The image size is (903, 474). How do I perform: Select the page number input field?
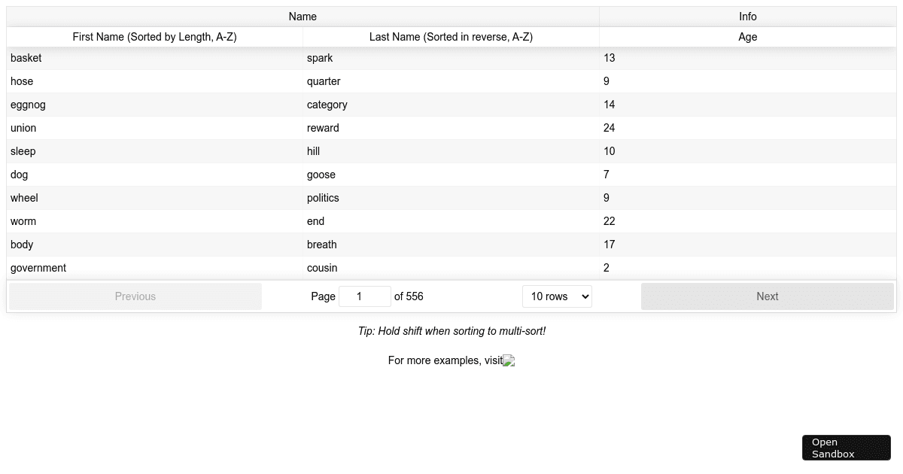click(x=365, y=296)
